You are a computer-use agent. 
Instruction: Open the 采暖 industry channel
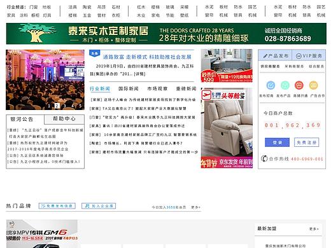(185, 7)
